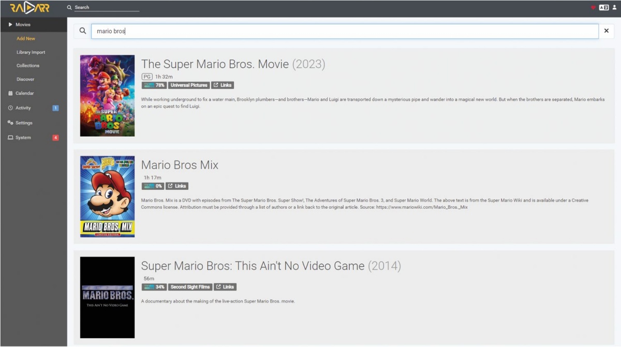The width and height of the screenshot is (621, 347).
Task: Open the Mario Bros Mix title
Action: click(x=180, y=165)
